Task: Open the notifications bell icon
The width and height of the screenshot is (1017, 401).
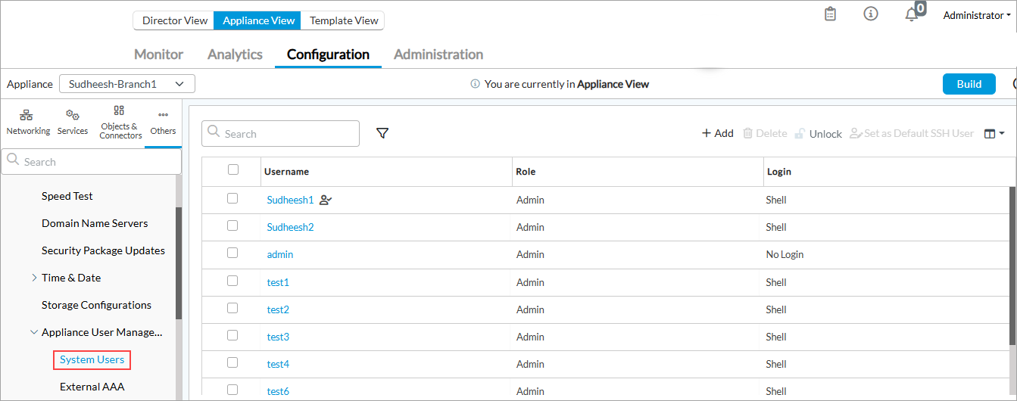Action: pyautogui.click(x=912, y=14)
